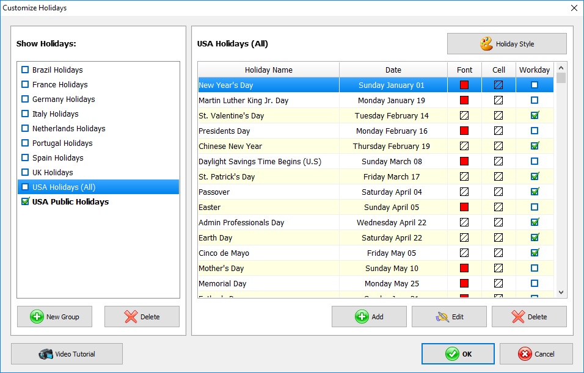Screen dimensions: 584x373
Task: Click the Holiday Style button
Action: 507,43
